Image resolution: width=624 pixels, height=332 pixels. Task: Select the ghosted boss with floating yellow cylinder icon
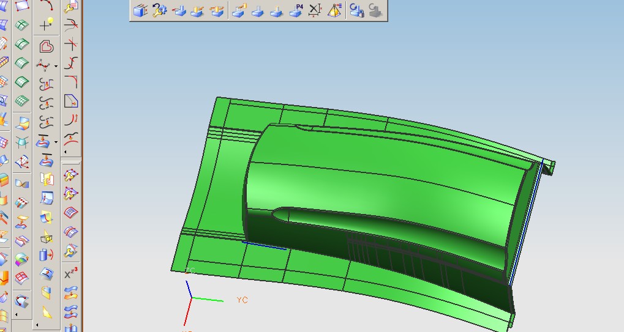tap(239, 10)
